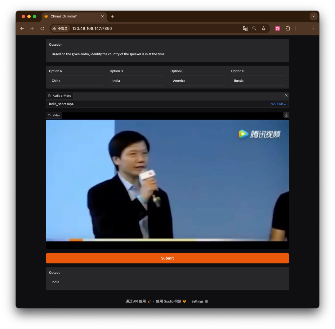Click the Output label
The width and height of the screenshot is (335, 329).
54,272
